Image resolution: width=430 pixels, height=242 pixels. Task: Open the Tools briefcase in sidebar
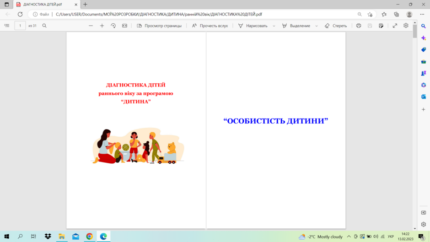pos(424,61)
